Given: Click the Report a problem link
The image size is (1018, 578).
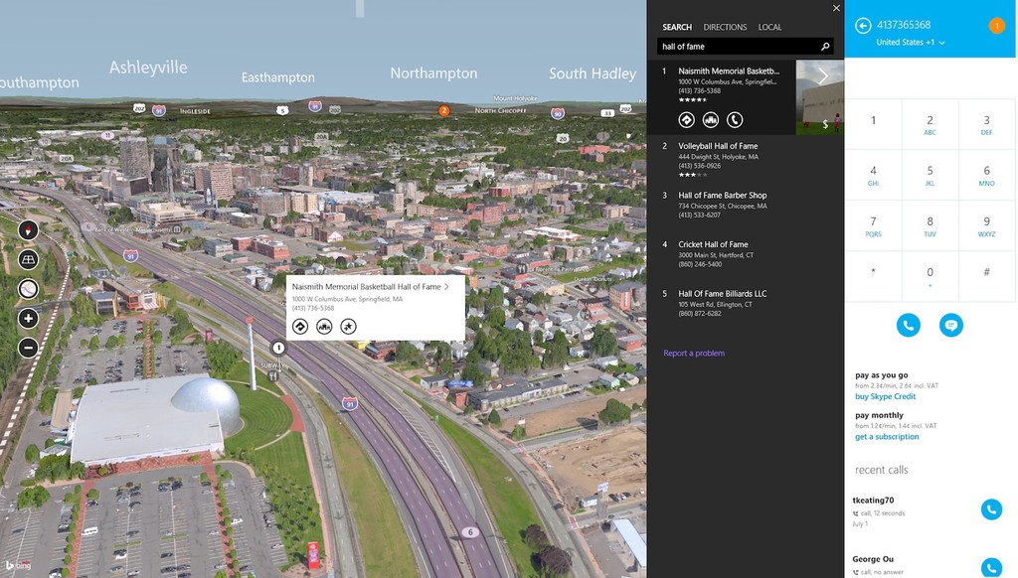Looking at the screenshot, I should click(x=696, y=354).
